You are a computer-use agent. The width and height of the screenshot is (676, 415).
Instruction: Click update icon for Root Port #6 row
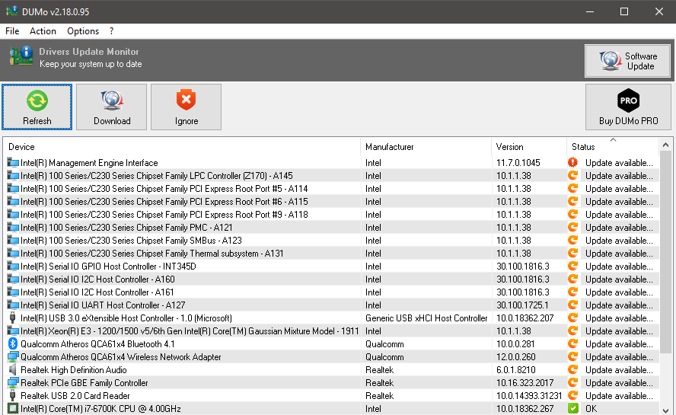(572, 202)
